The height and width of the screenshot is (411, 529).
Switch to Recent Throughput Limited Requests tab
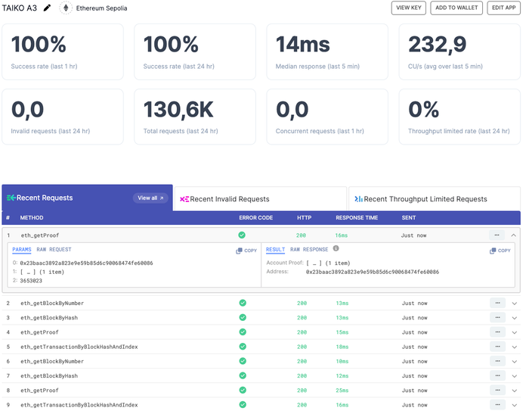click(435, 199)
